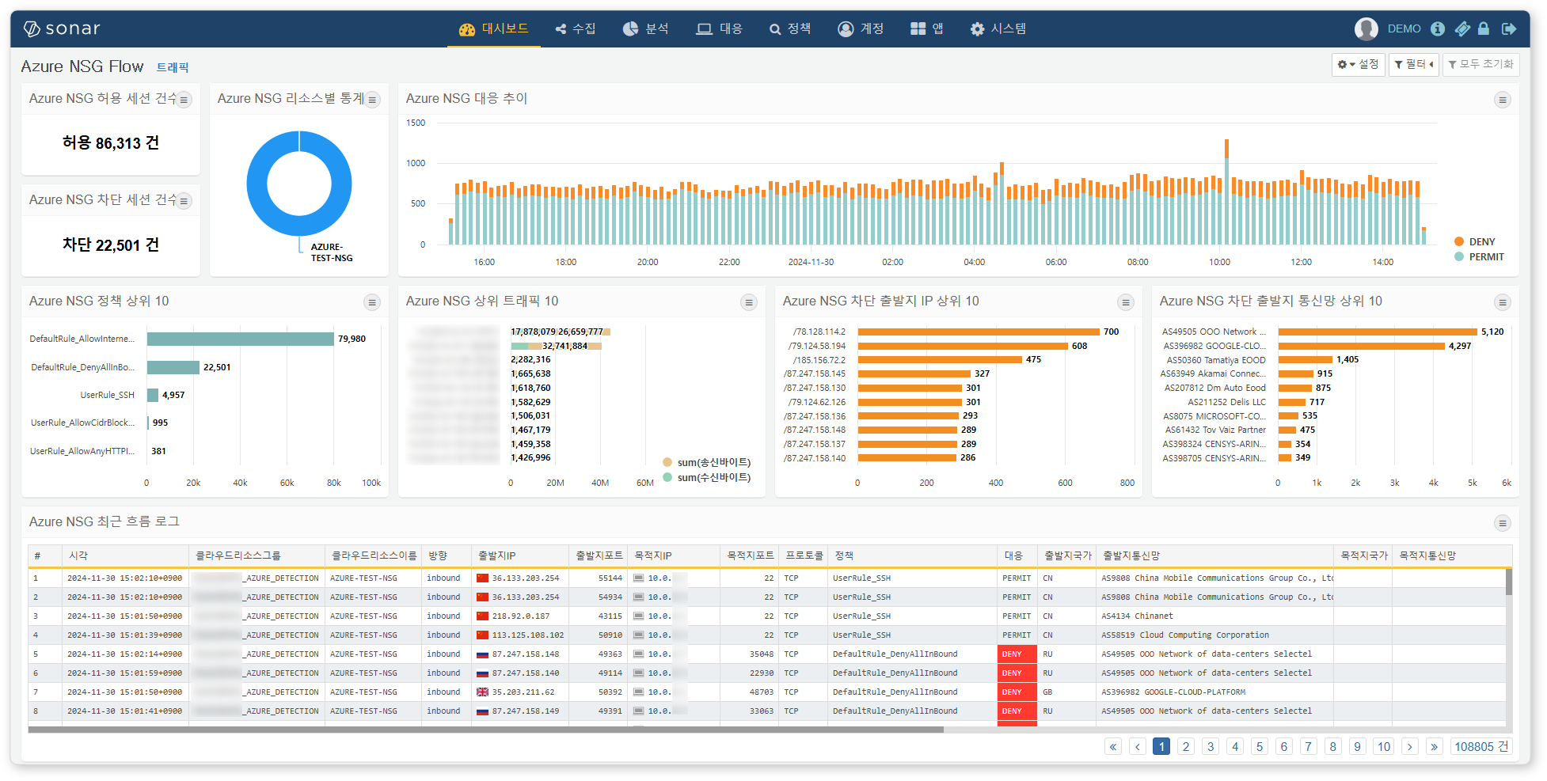1547x781 pixels.
Task: Open the 정책 policy menu
Action: [x=790, y=29]
